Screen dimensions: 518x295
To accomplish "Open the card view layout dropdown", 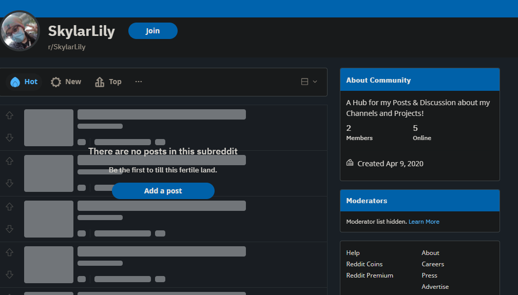I will point(309,82).
